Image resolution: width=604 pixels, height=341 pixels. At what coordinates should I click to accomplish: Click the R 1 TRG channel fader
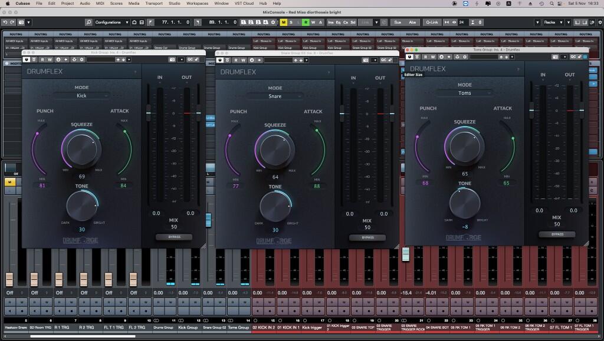coord(58,280)
